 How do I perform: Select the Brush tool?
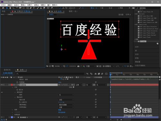[x=38, y=8]
